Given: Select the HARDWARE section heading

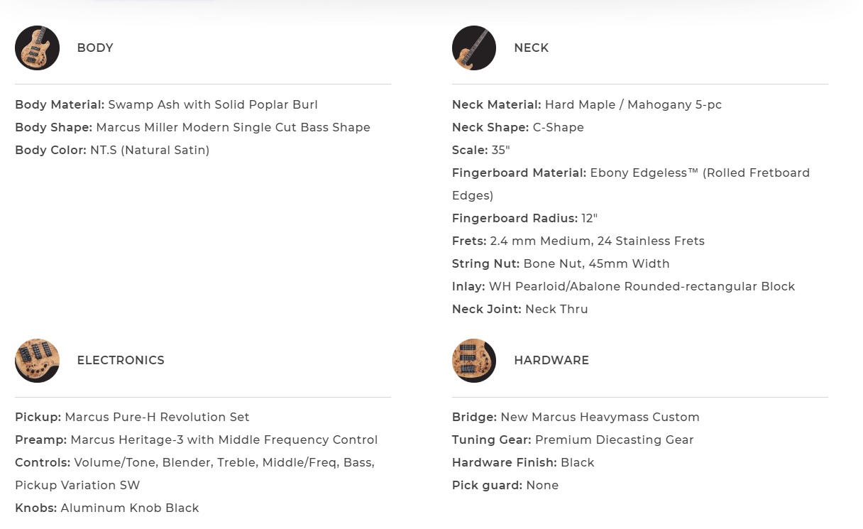Looking at the screenshot, I should point(551,361).
